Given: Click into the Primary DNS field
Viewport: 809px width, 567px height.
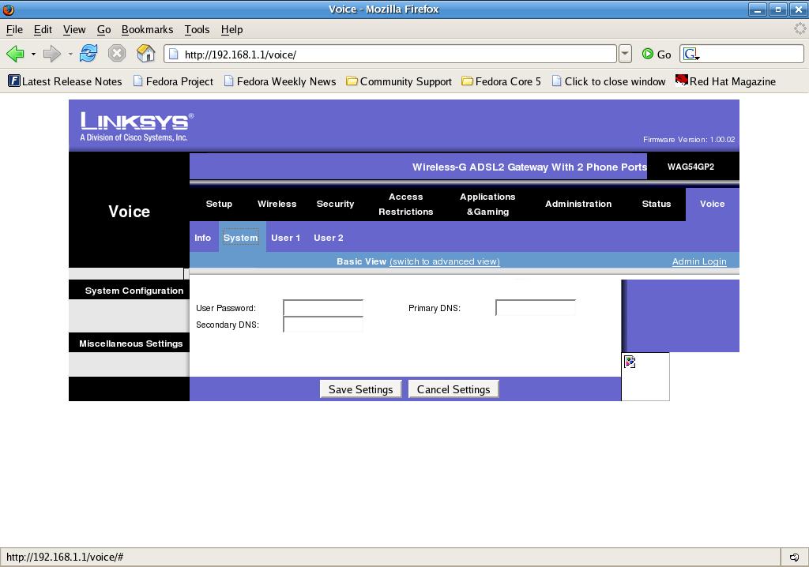Looking at the screenshot, I should coord(536,308).
